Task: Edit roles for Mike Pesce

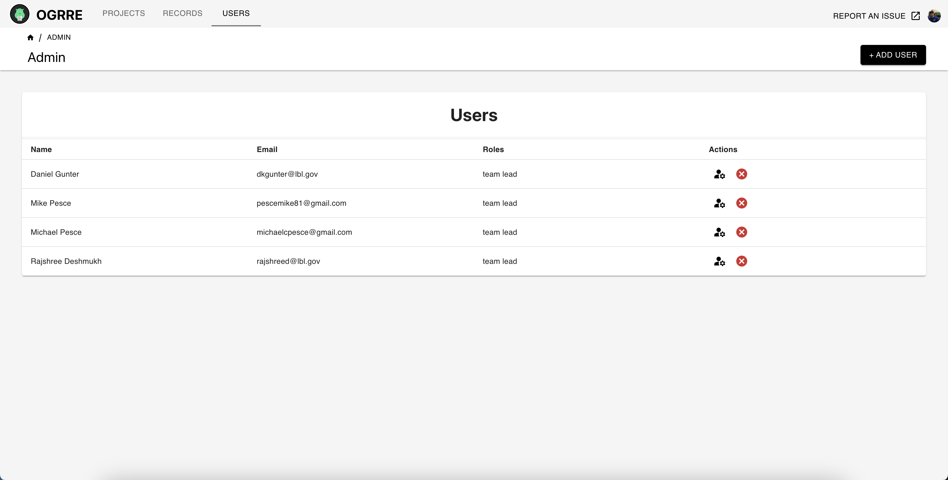Action: tap(720, 203)
